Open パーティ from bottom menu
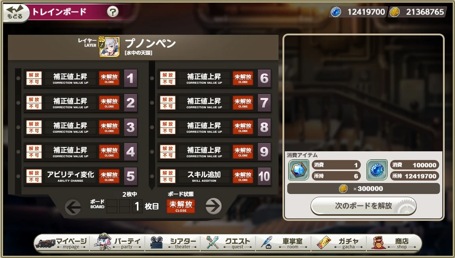Image resolution: width=455 pixels, height=258 pixels. 118,243
